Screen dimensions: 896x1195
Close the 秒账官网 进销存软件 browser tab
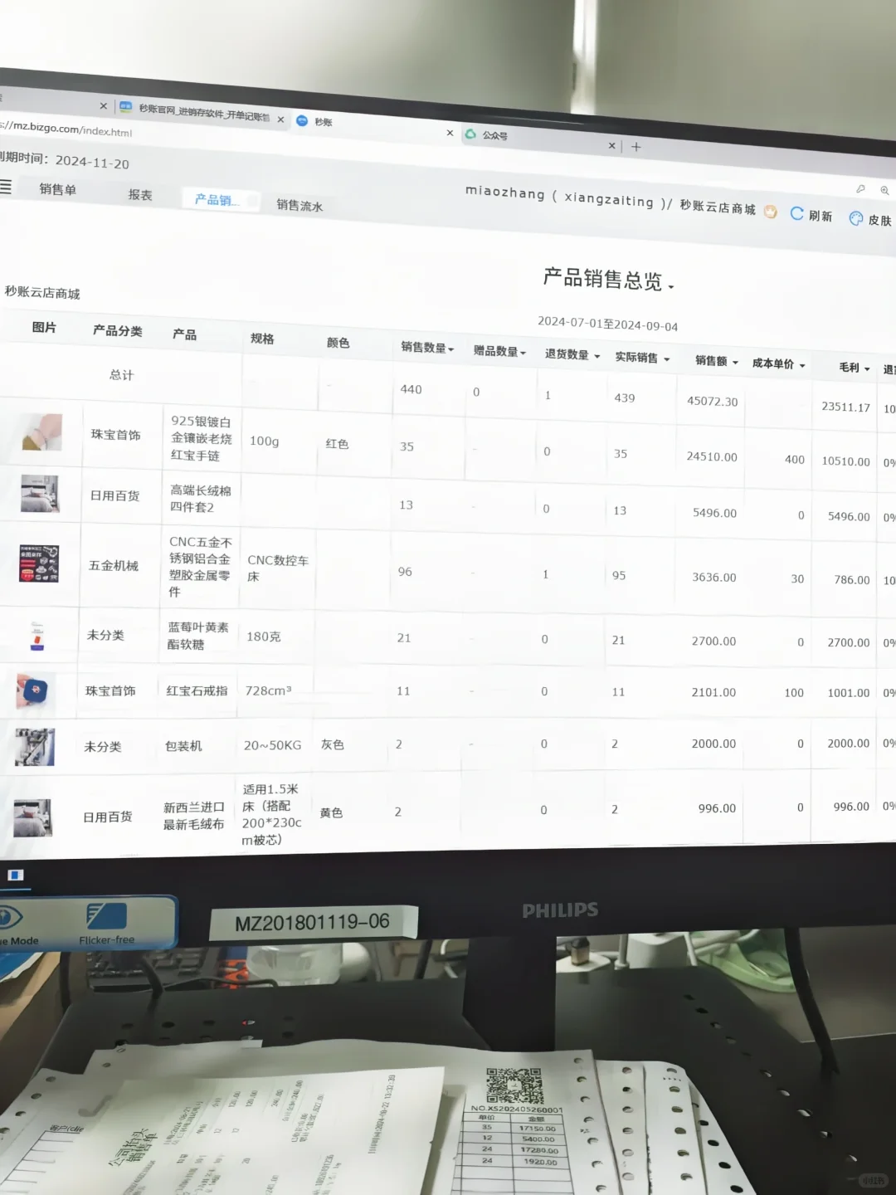click(280, 119)
